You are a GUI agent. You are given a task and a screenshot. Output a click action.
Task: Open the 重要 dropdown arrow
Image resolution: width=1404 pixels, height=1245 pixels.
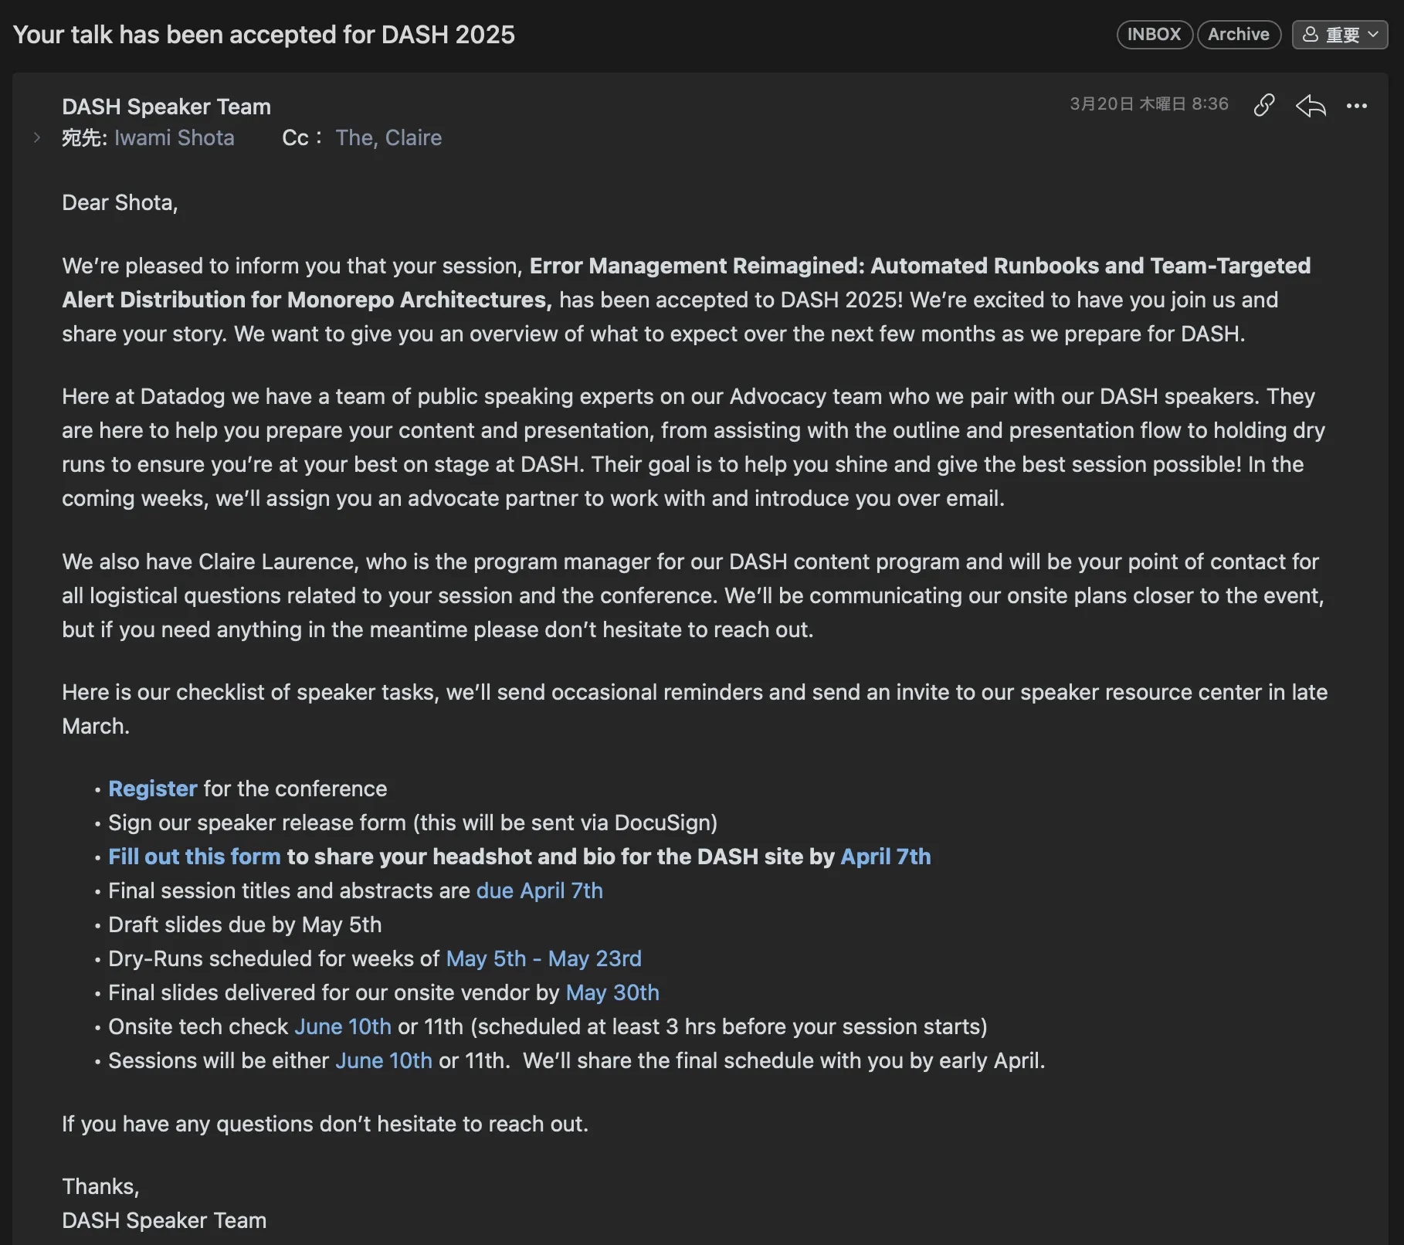click(1373, 35)
